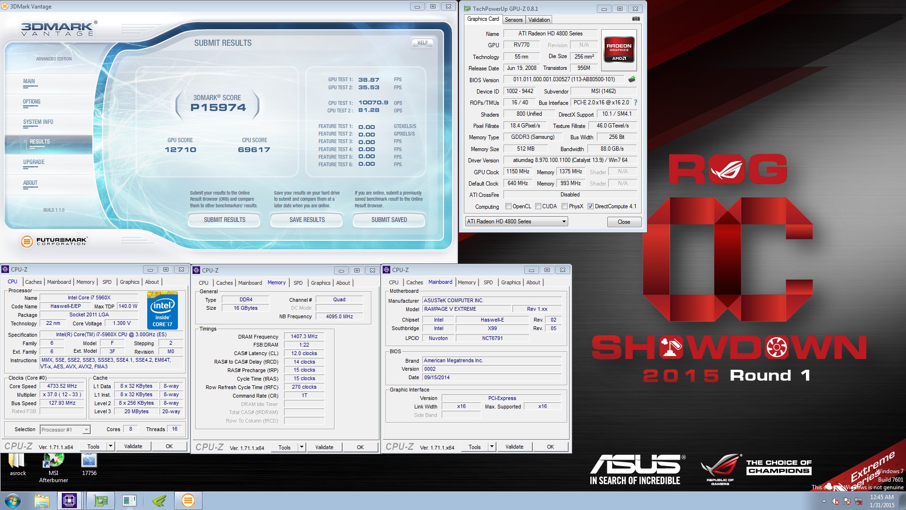
Task: Click the Show Desktop strip after the clock
Action: pyautogui.click(x=902, y=501)
